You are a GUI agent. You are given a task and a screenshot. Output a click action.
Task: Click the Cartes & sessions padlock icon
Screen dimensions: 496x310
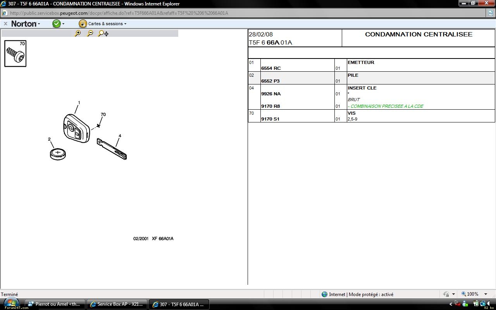tap(83, 24)
